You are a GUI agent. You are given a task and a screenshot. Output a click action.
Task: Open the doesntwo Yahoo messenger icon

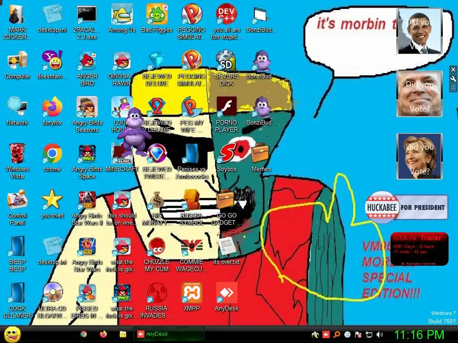pos(52,65)
